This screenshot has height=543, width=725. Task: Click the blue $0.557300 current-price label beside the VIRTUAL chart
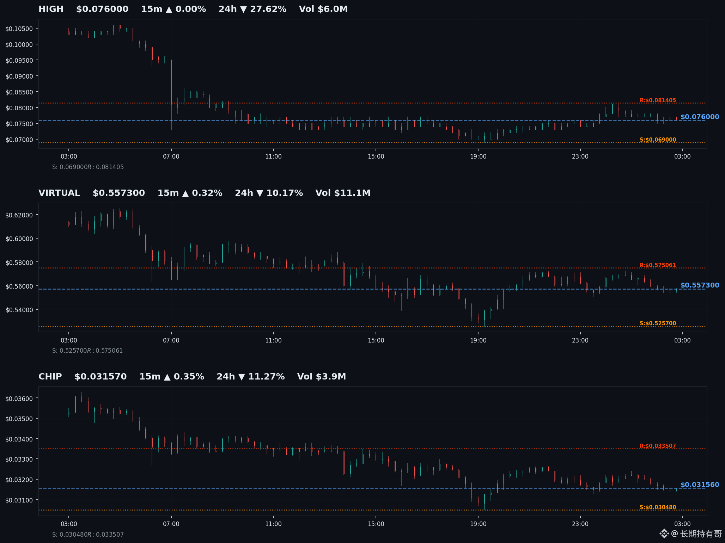pyautogui.click(x=700, y=285)
